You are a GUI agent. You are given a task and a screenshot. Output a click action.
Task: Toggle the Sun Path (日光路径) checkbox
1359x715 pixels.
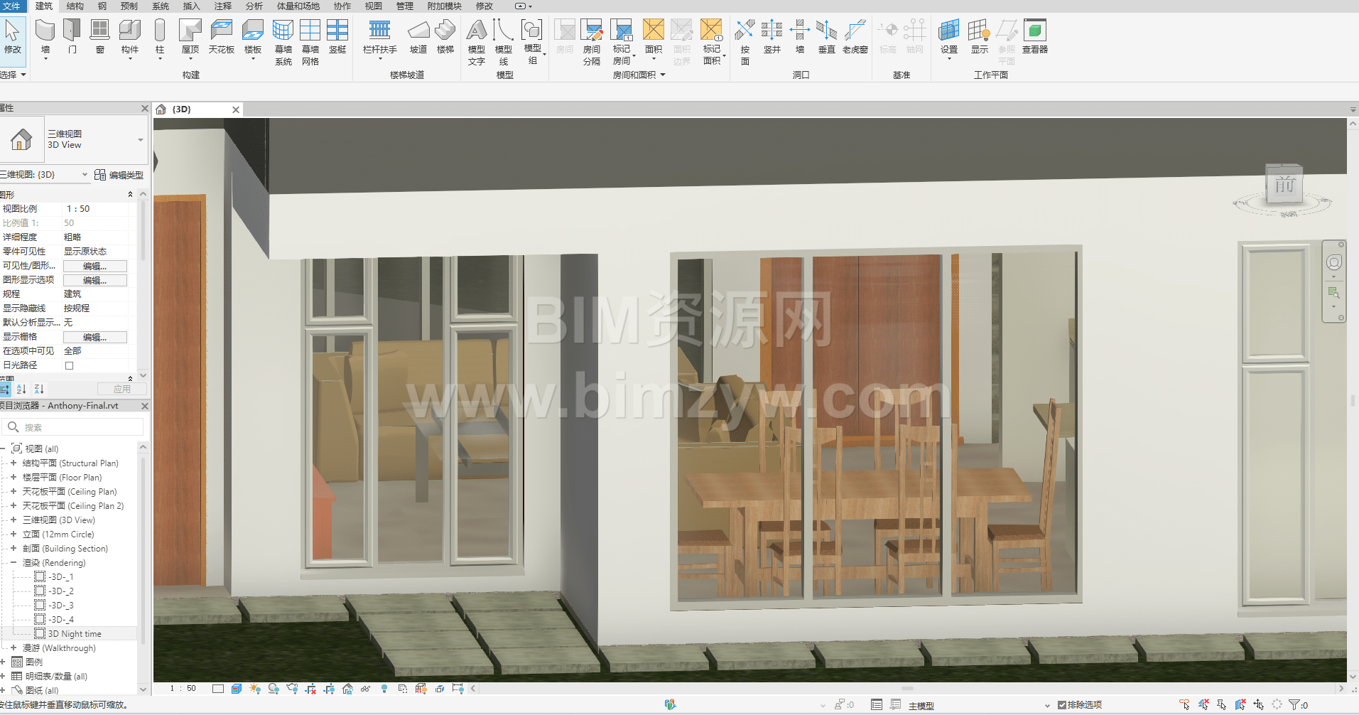[70, 365]
